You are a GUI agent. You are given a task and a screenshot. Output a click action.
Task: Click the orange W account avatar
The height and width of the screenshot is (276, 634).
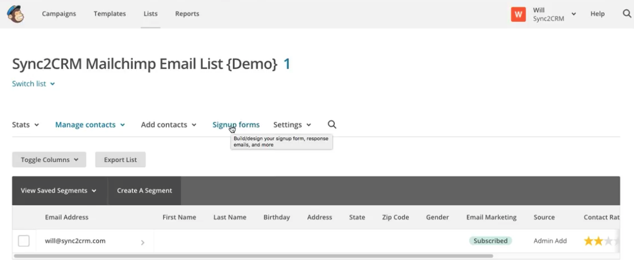[518, 14]
